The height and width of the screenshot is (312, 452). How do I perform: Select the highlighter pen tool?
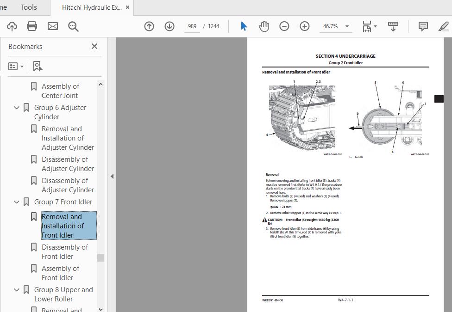443,26
